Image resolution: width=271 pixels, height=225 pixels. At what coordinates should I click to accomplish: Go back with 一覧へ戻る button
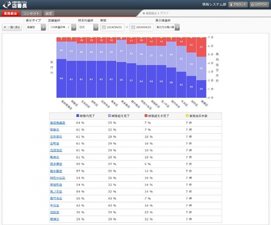pos(12,27)
